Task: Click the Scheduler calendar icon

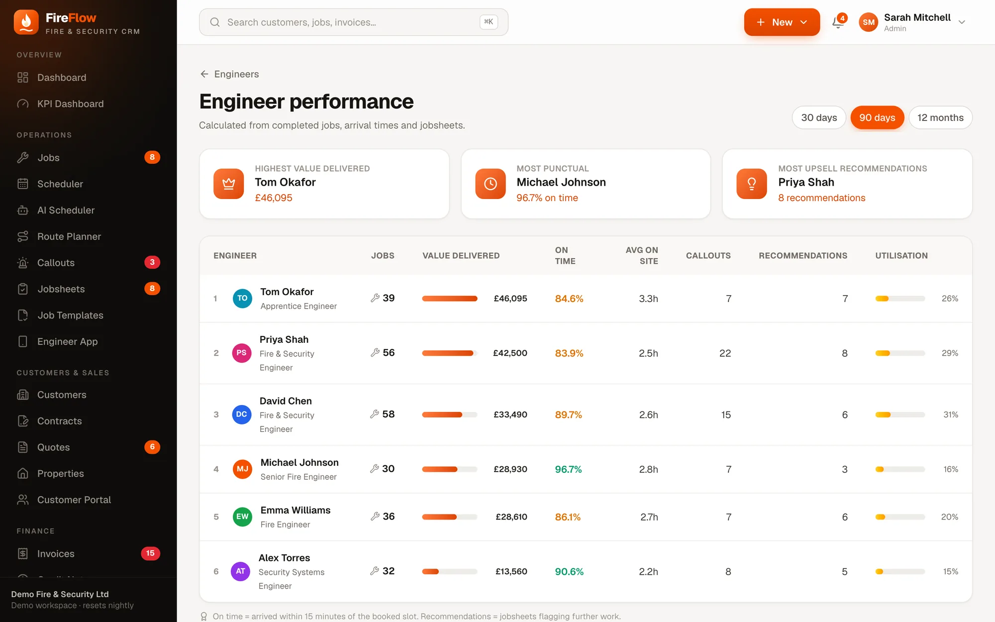Action: tap(23, 184)
